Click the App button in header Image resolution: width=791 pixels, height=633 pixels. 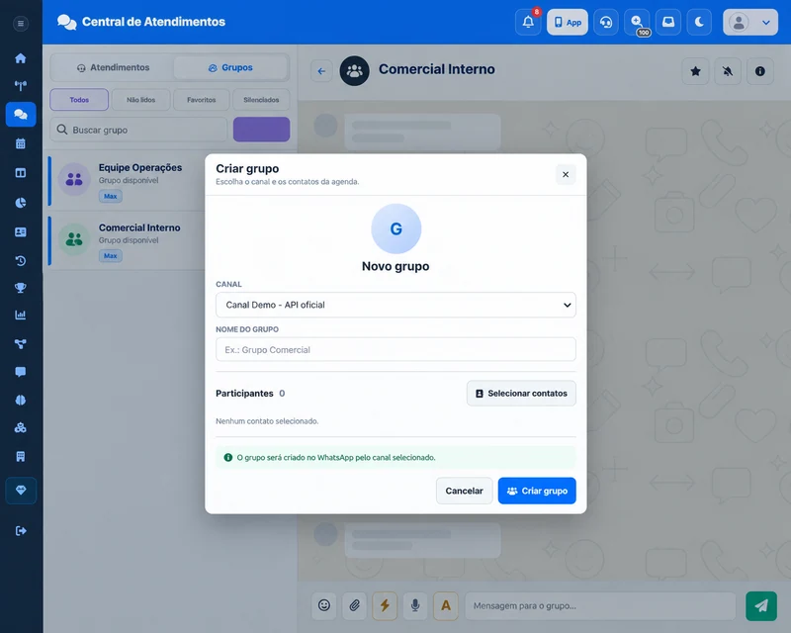(568, 22)
